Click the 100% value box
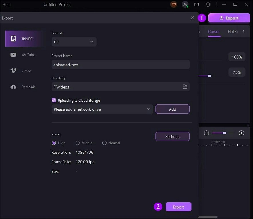 point(237,57)
